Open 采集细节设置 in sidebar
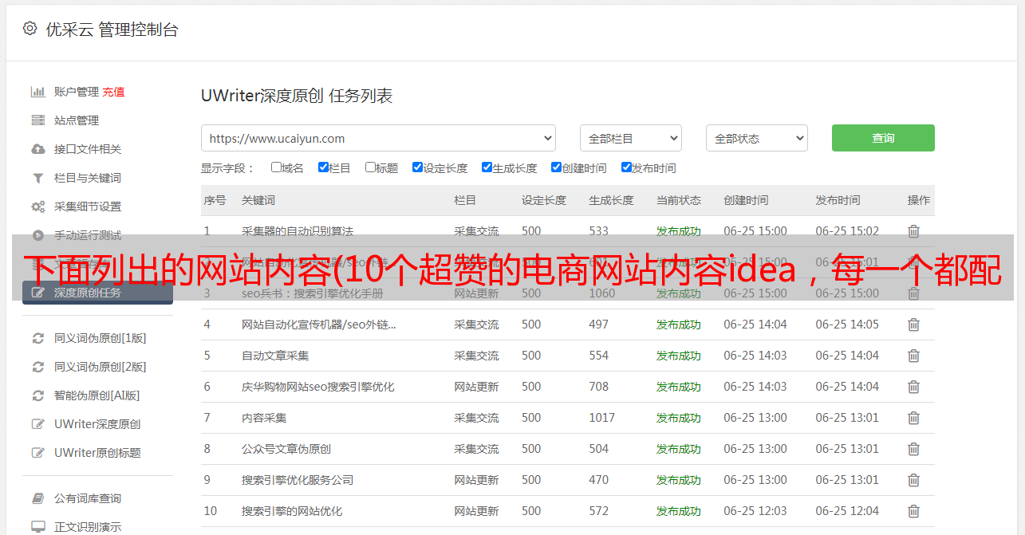 tap(88, 207)
